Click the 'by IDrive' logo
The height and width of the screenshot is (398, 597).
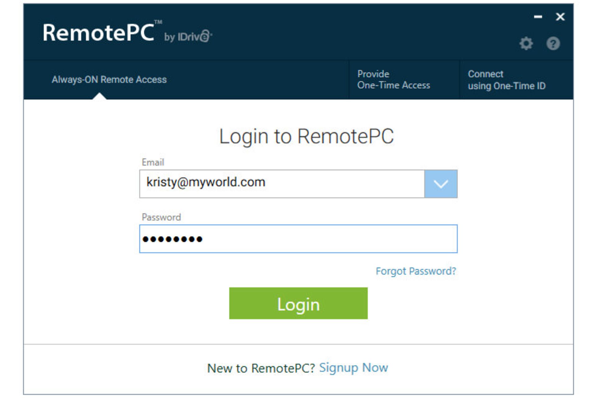coord(188,37)
